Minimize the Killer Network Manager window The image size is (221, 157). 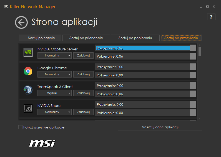click(x=201, y=7)
